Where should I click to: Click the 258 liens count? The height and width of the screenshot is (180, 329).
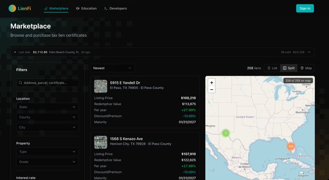254,68
